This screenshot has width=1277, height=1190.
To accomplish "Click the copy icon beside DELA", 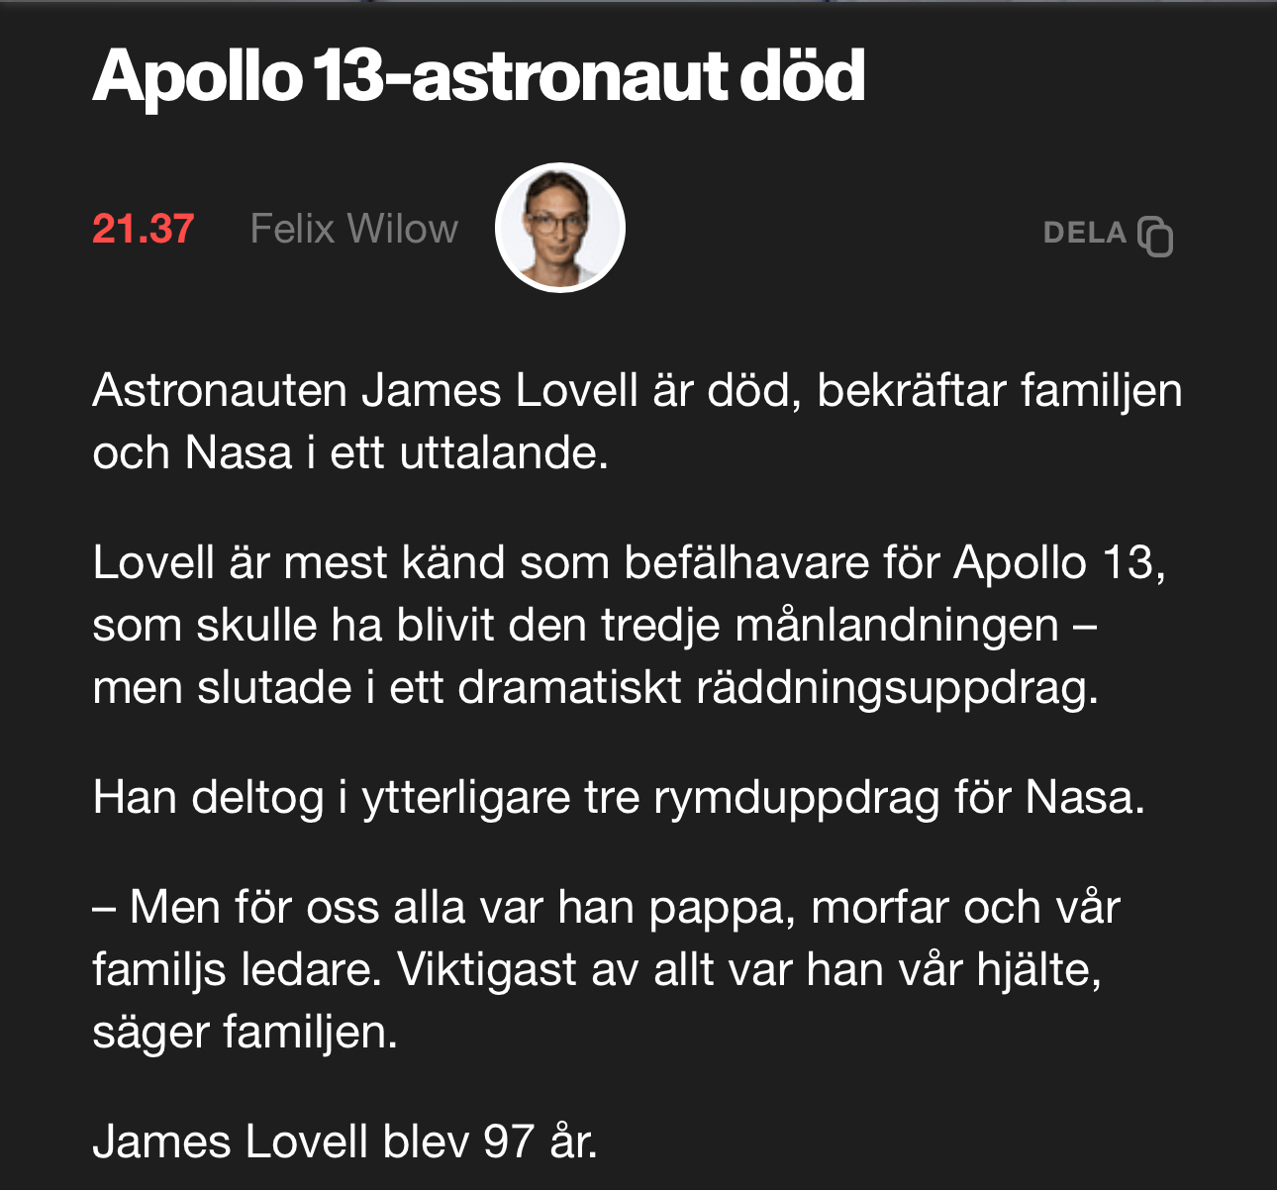I will click(x=1155, y=236).
